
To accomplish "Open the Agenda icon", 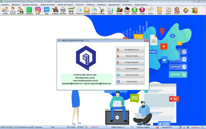I will [x=168, y=11].
